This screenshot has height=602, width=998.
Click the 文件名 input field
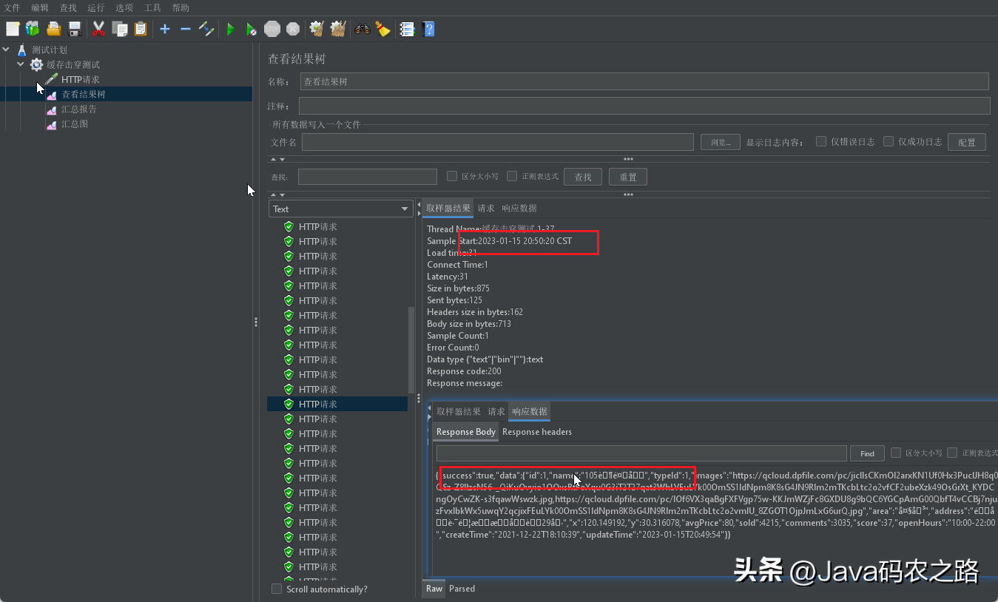pyautogui.click(x=497, y=142)
